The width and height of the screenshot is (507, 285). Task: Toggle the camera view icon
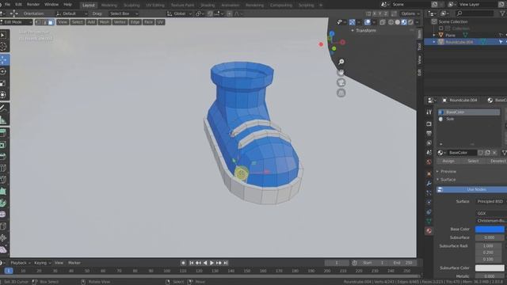coord(341,82)
